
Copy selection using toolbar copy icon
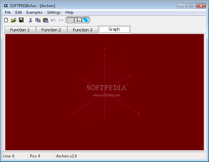38,20
